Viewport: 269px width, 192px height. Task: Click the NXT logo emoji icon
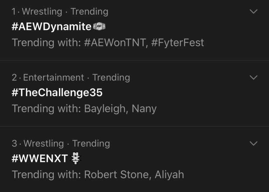click(x=75, y=158)
